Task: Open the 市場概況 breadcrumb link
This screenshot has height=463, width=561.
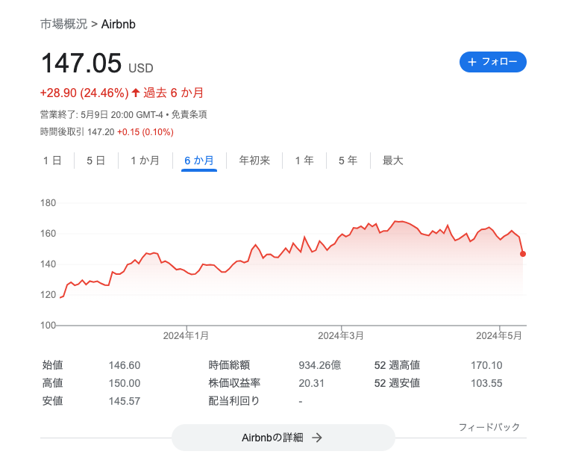Action: pyautogui.click(x=63, y=24)
